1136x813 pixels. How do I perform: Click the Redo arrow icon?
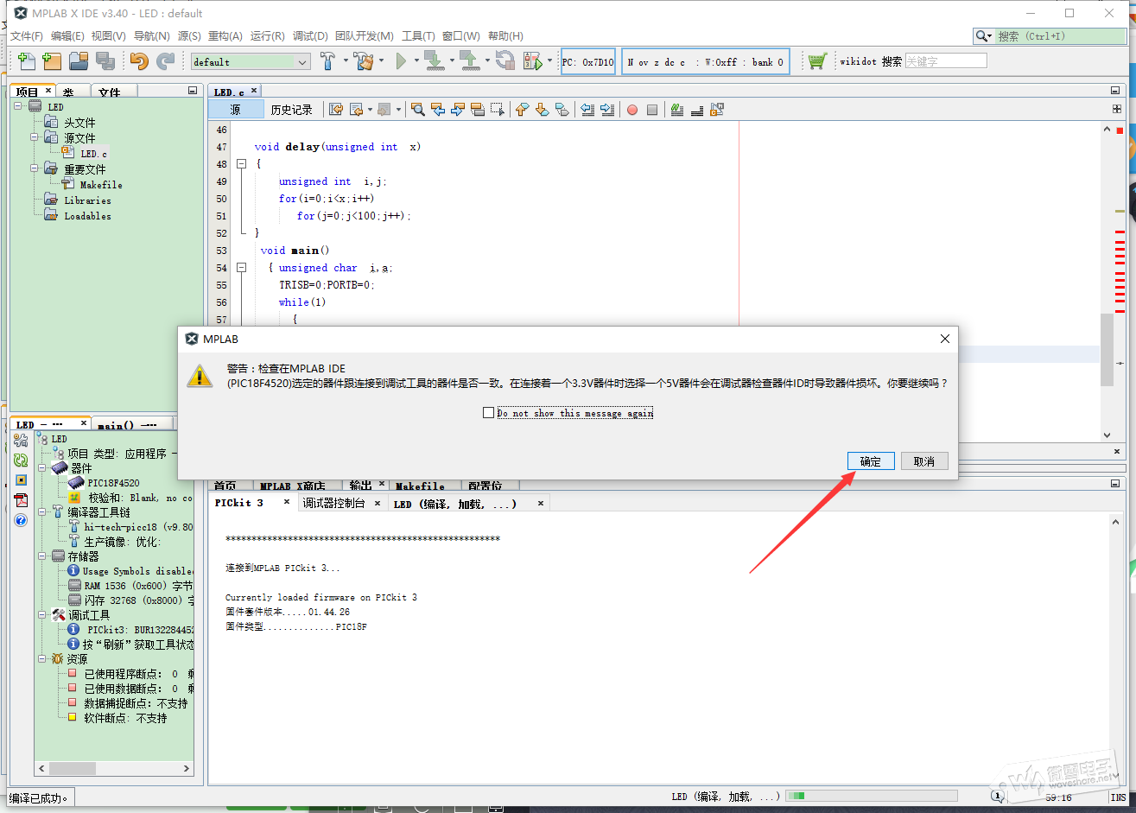(x=165, y=61)
